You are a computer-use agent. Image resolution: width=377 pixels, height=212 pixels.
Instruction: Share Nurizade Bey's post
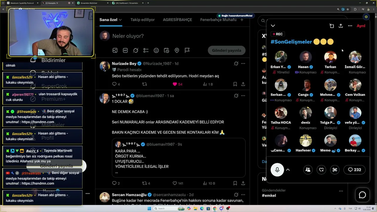(243, 84)
